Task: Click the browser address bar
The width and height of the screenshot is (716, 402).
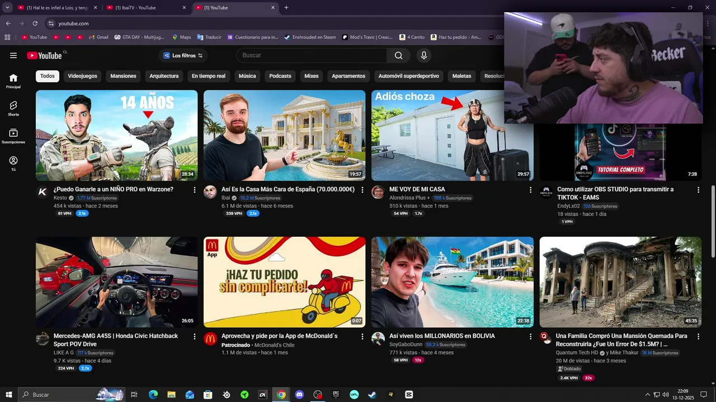Action: click(x=274, y=23)
